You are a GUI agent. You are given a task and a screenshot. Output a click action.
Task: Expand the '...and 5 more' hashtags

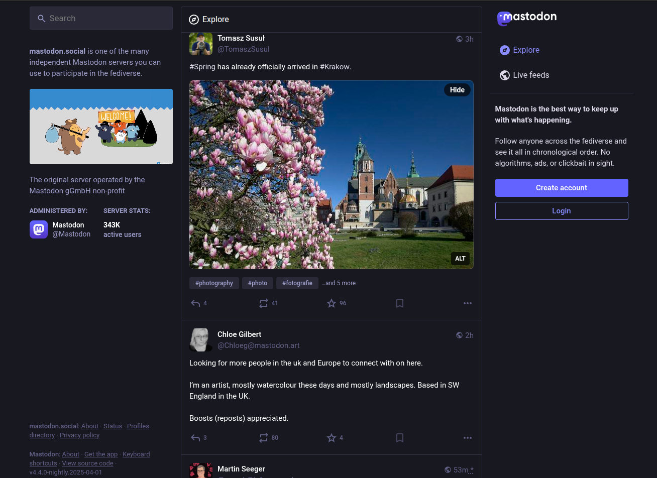339,283
